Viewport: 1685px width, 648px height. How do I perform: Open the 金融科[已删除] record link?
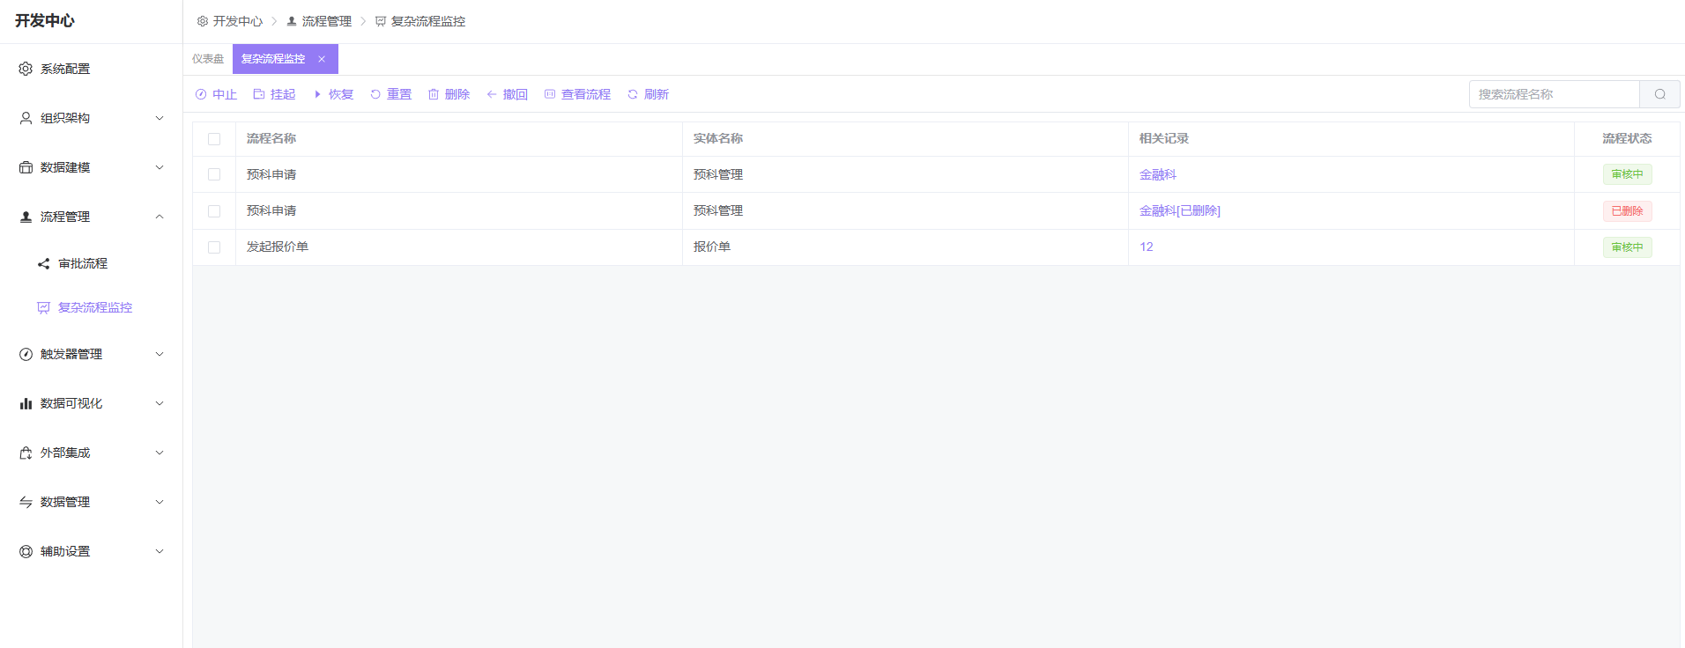[x=1179, y=211]
